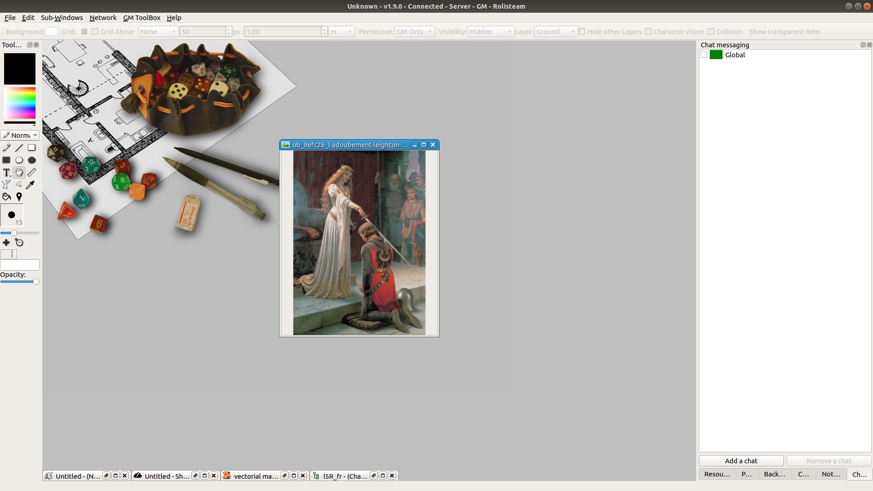Click the green Global chat color box
This screenshot has height=491, width=873.
point(716,55)
